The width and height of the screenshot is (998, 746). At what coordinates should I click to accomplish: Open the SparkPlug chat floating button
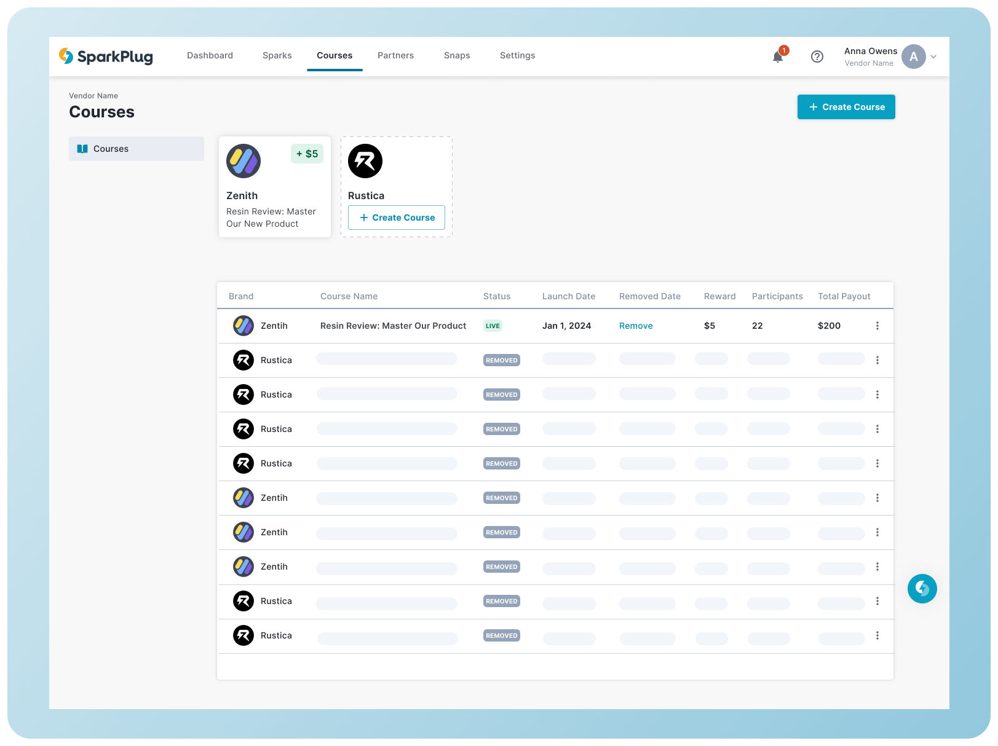[922, 589]
